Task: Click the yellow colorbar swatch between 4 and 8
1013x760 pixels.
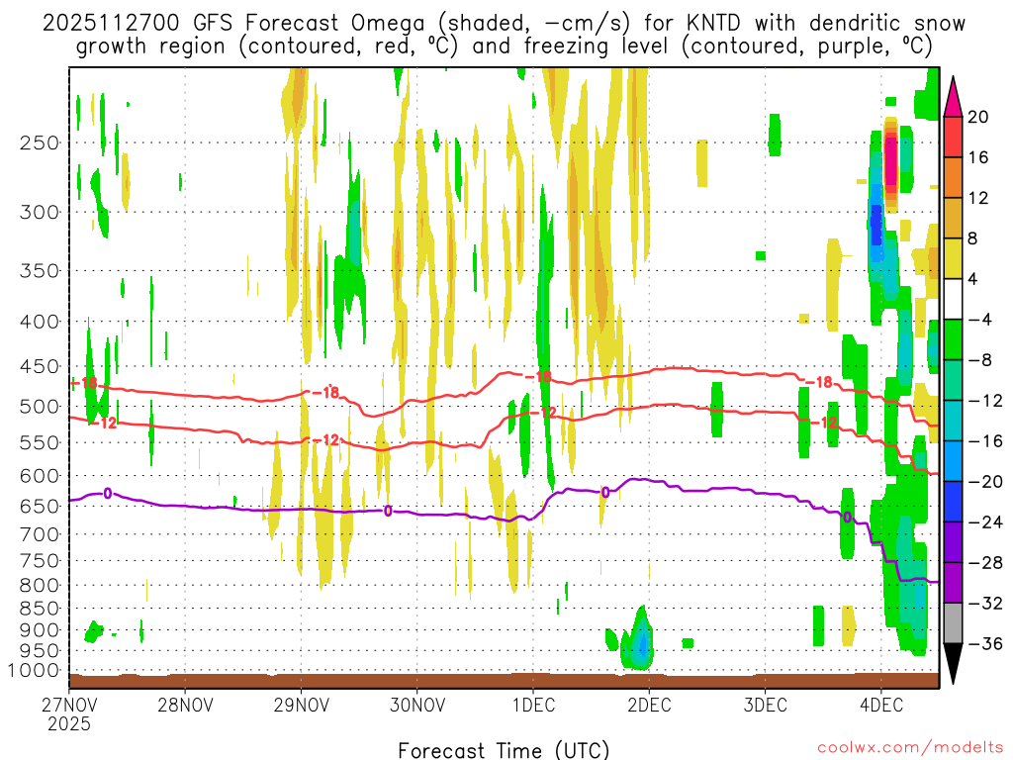Action: click(953, 258)
